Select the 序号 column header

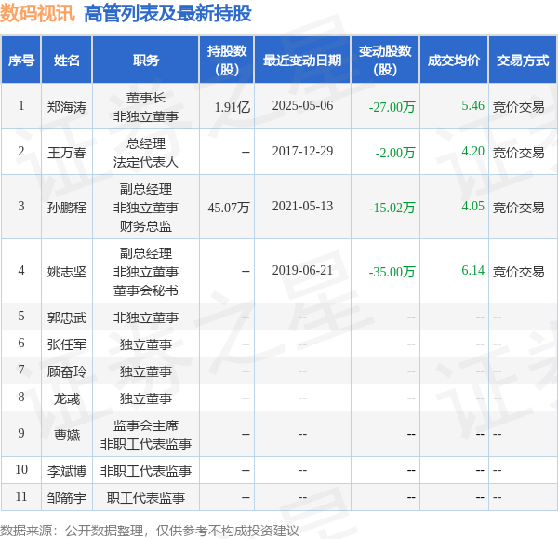(x=21, y=61)
